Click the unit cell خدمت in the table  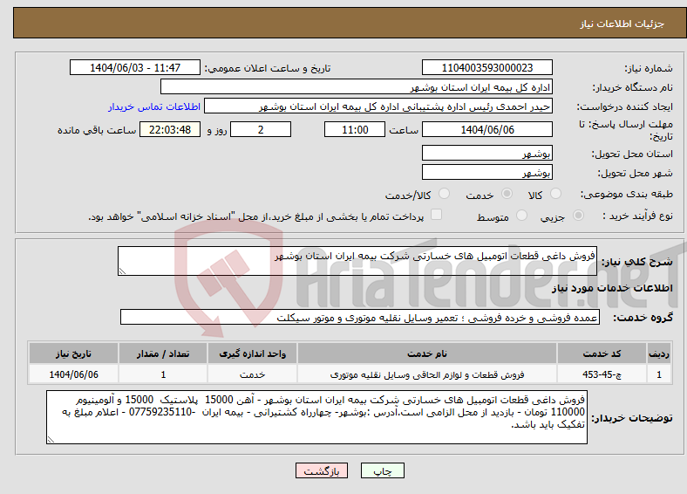pyautogui.click(x=252, y=374)
